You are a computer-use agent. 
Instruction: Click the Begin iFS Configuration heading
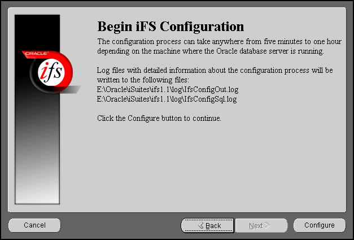(x=171, y=27)
